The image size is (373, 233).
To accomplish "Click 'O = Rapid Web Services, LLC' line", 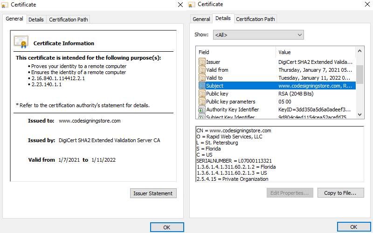I will click(229, 137).
